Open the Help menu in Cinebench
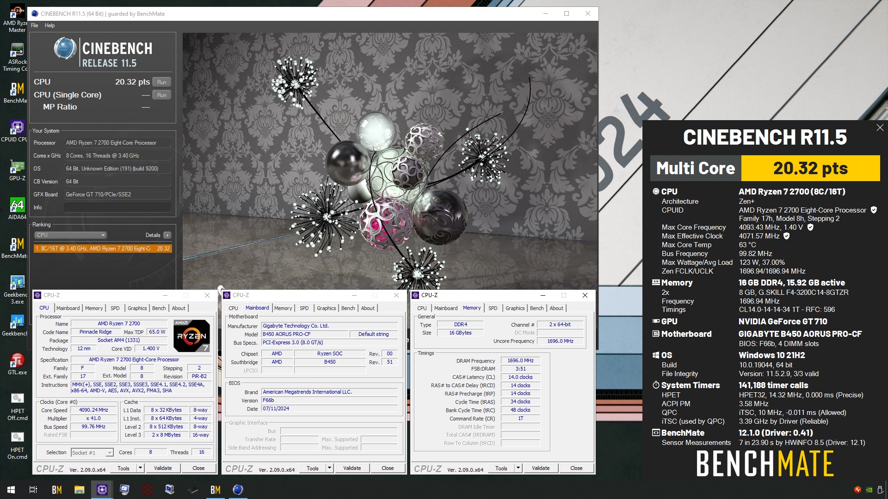Screen dimensions: 888x499 click(x=49, y=25)
